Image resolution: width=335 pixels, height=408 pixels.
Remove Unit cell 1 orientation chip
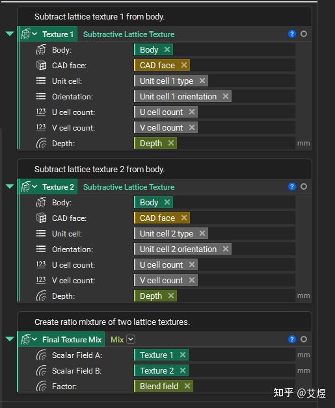[x=226, y=96]
